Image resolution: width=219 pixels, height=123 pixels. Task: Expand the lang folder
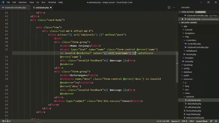198,86
